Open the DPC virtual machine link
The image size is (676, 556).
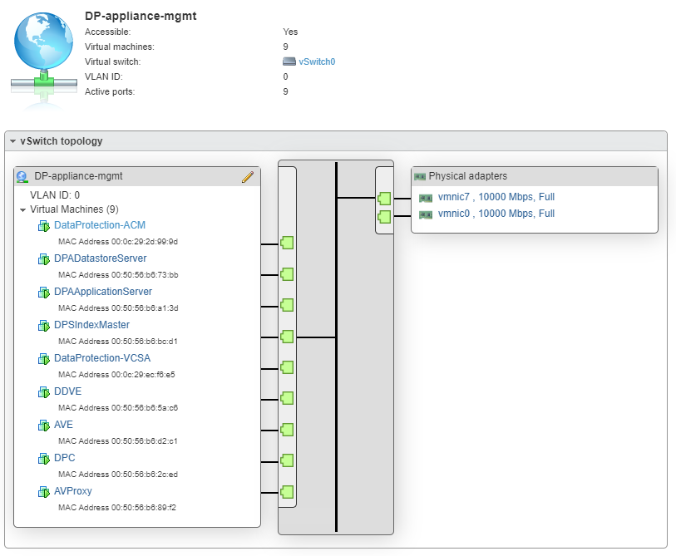64,458
